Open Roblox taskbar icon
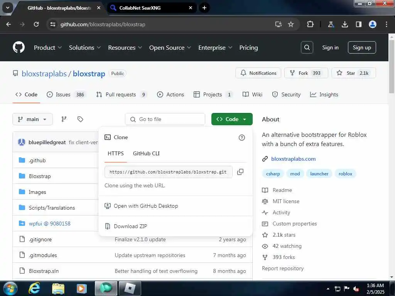This screenshot has height=296, width=395. click(130, 288)
